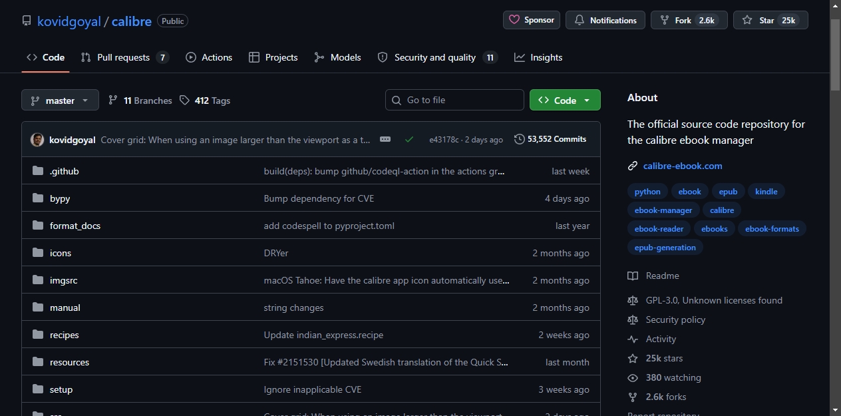Open commit hash e43178c
The width and height of the screenshot is (841, 416).
point(444,140)
